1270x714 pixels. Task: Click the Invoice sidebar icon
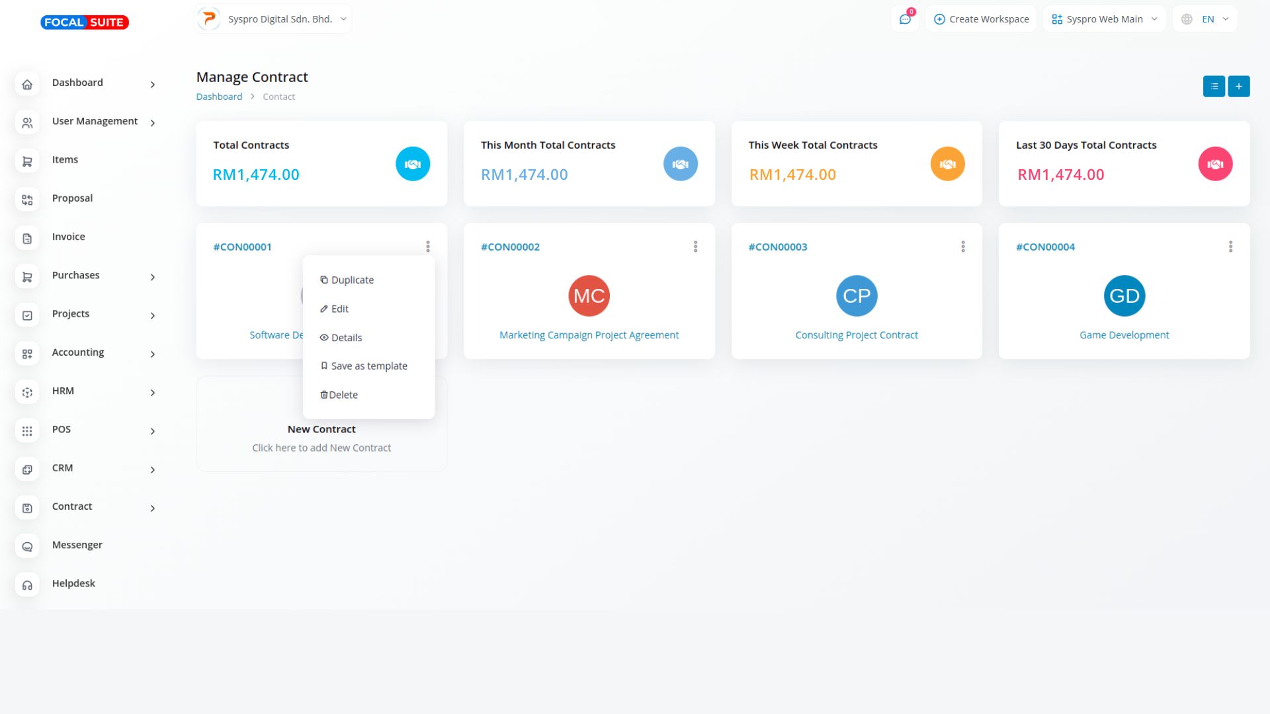coord(27,238)
